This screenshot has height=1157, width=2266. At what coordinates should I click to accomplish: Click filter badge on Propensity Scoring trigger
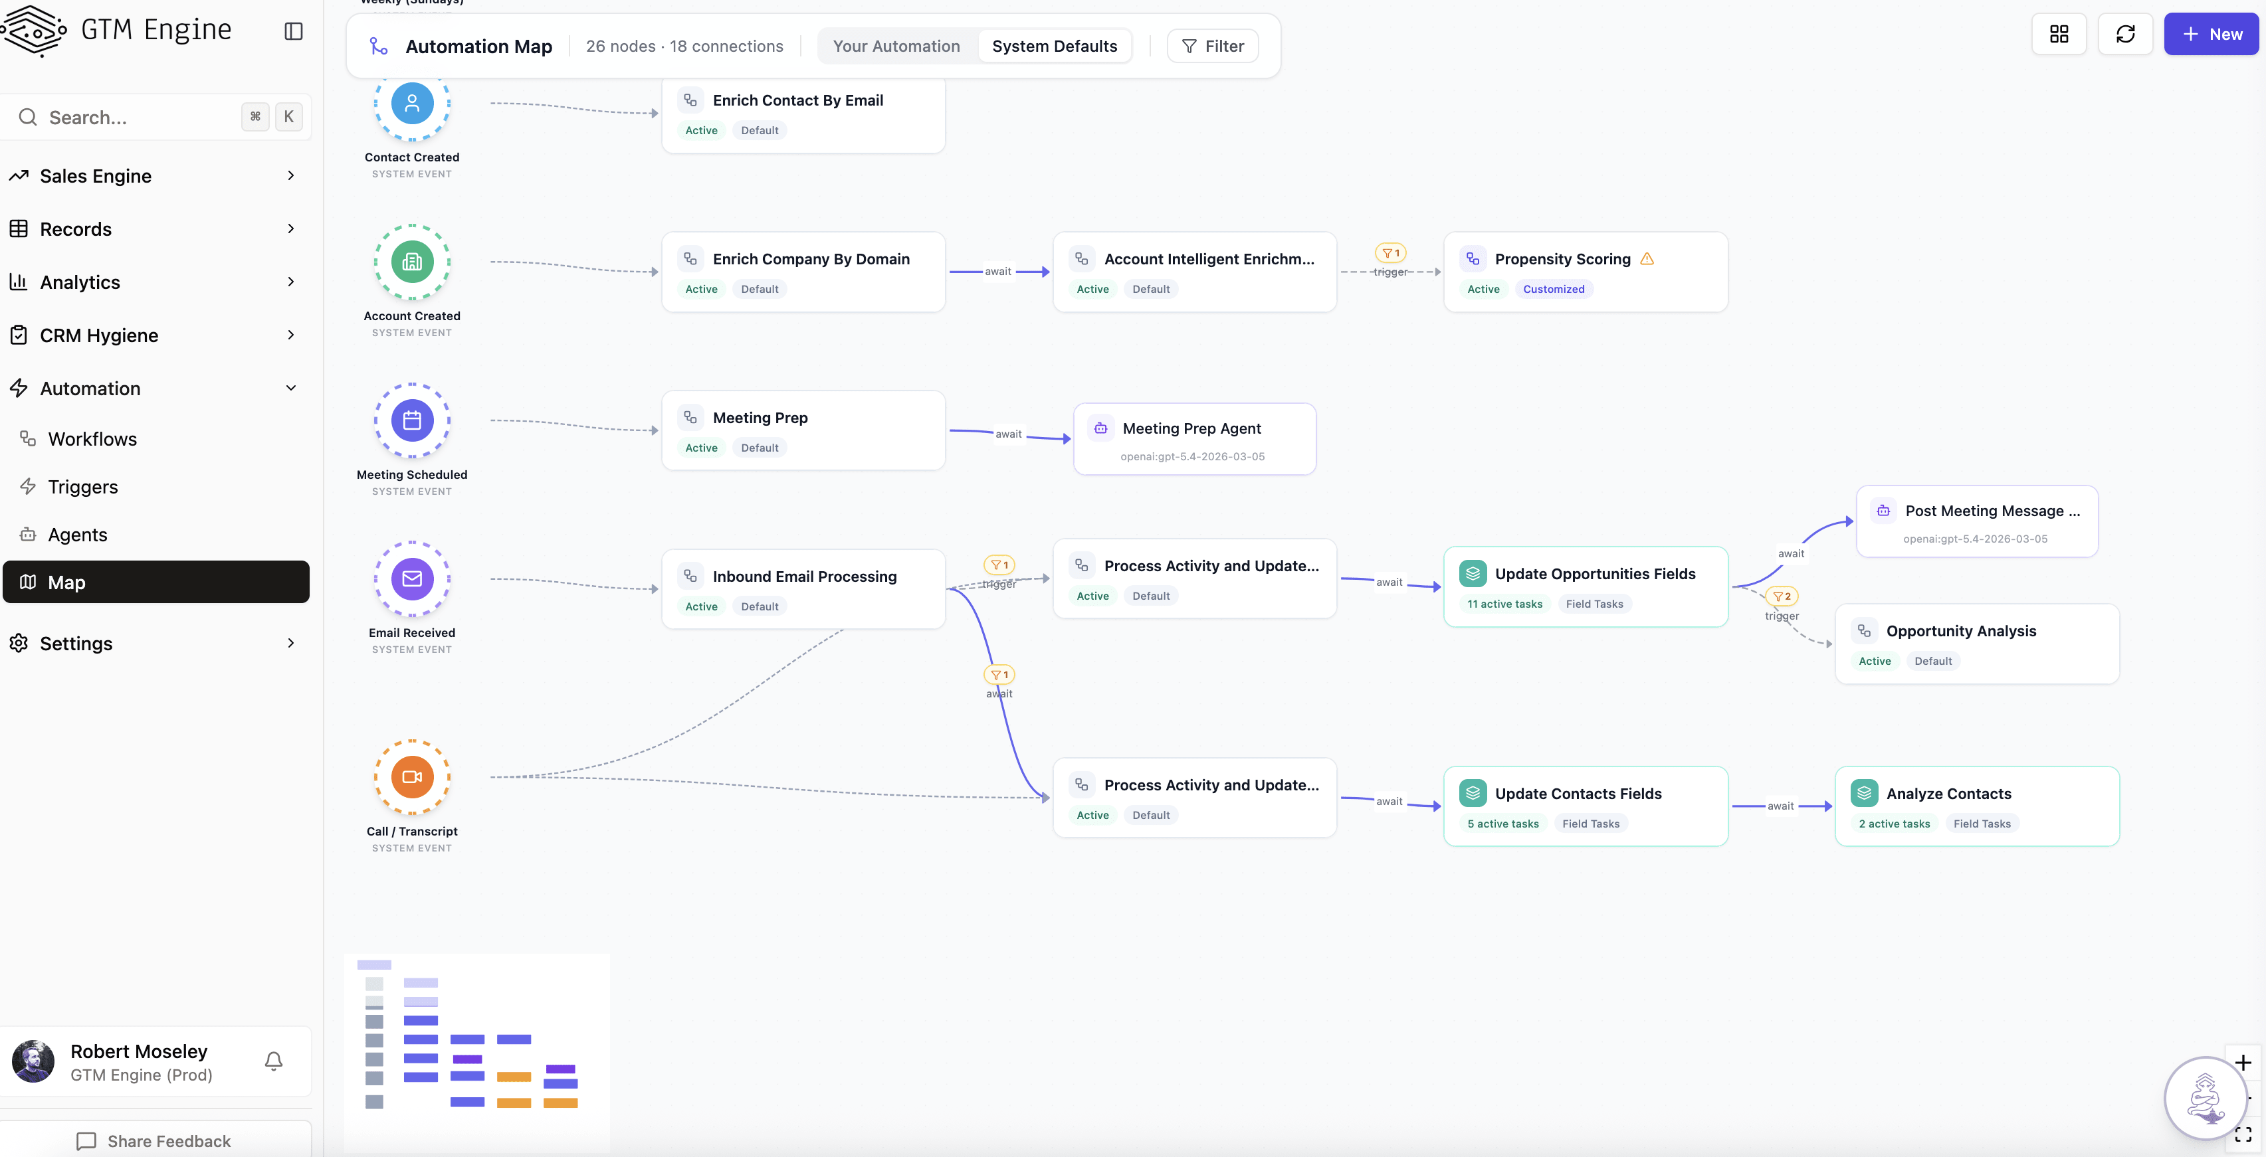coord(1391,253)
